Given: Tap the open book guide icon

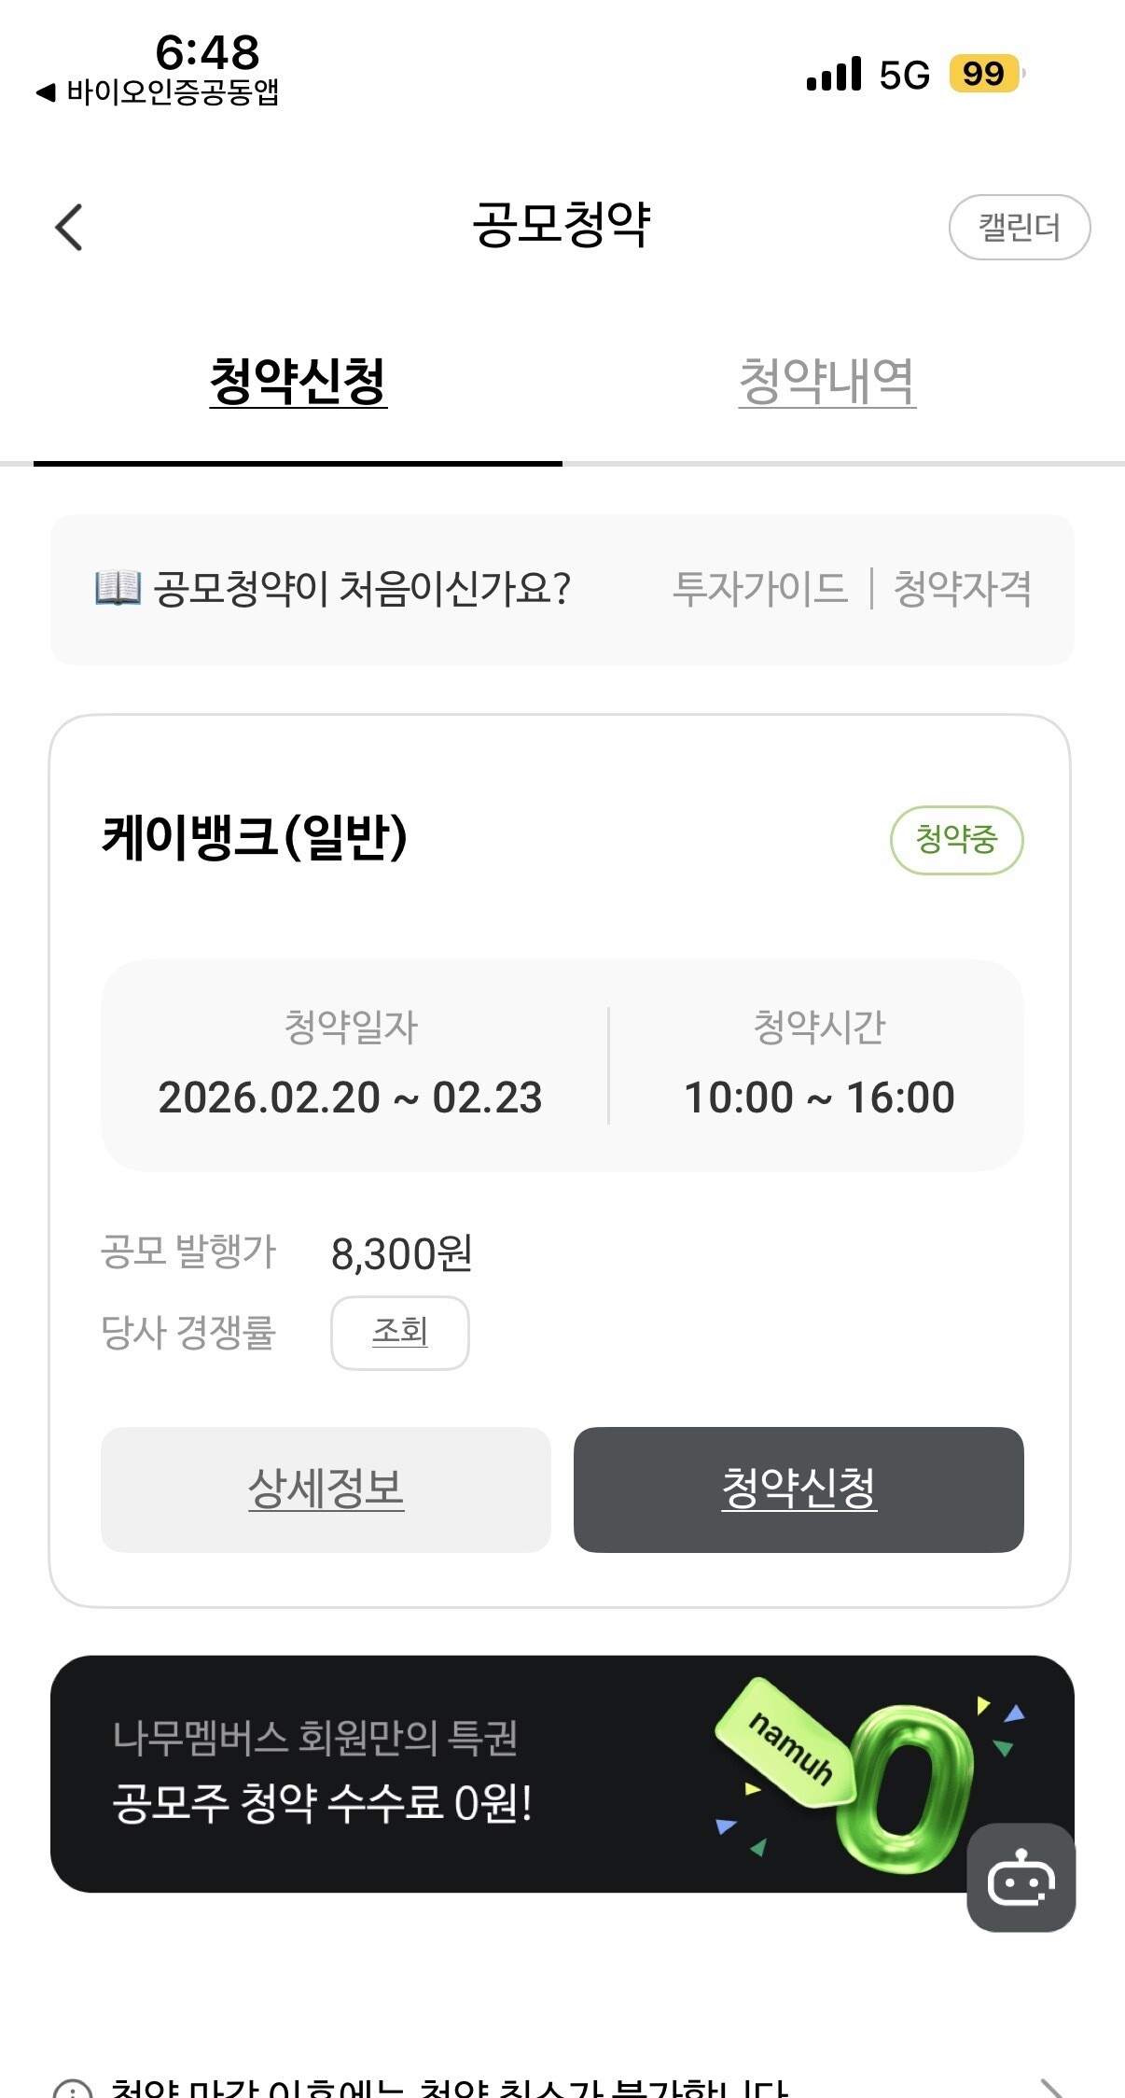Looking at the screenshot, I should click(x=118, y=589).
